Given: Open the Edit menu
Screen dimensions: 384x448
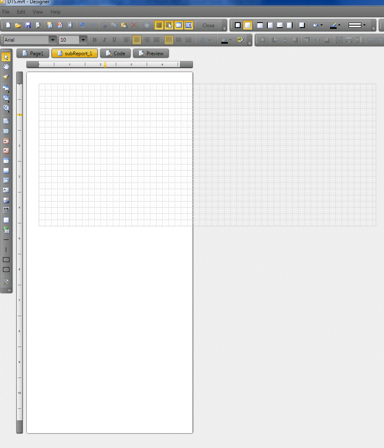Looking at the screenshot, I should tap(21, 12).
